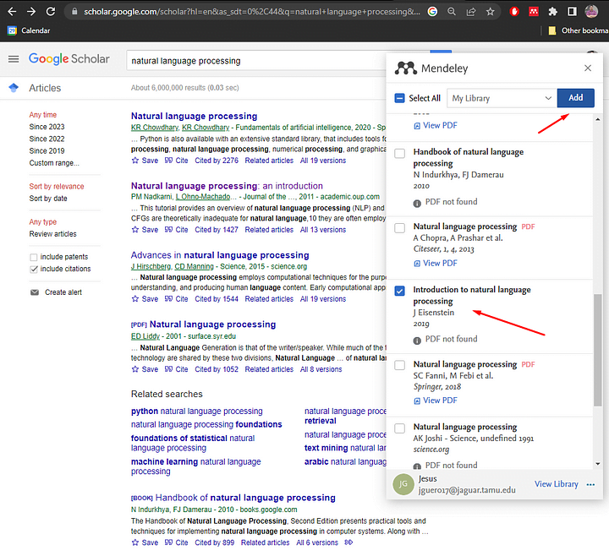Click the Create alert envelope icon
Viewport: 609px width, 556px height.
pyautogui.click(x=35, y=292)
